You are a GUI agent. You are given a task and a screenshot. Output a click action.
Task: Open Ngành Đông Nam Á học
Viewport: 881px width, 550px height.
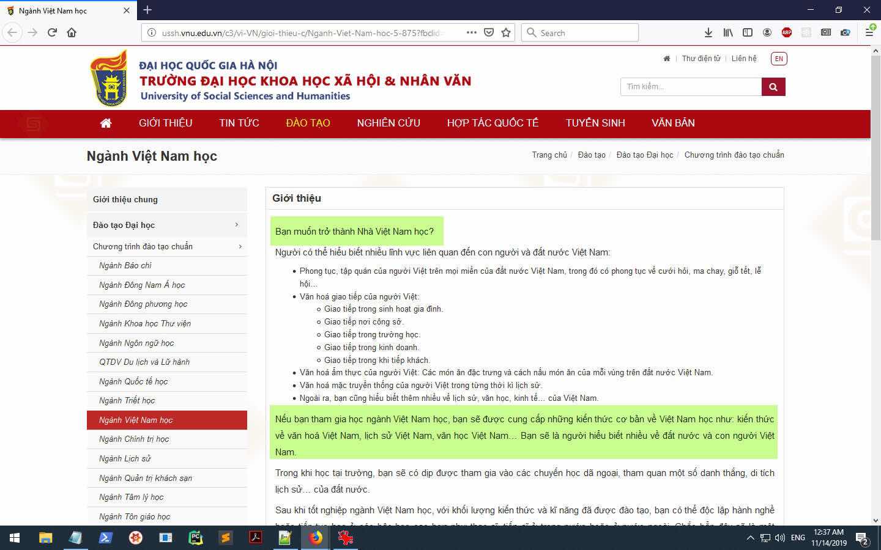167,285
